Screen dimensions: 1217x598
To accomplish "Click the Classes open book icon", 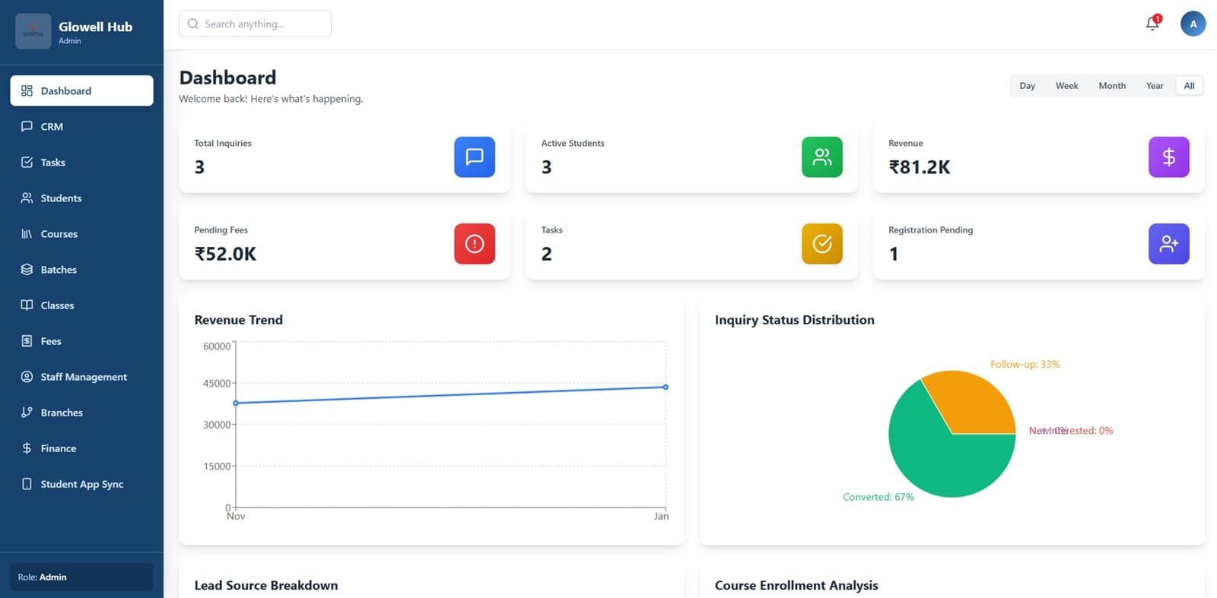I will point(27,305).
